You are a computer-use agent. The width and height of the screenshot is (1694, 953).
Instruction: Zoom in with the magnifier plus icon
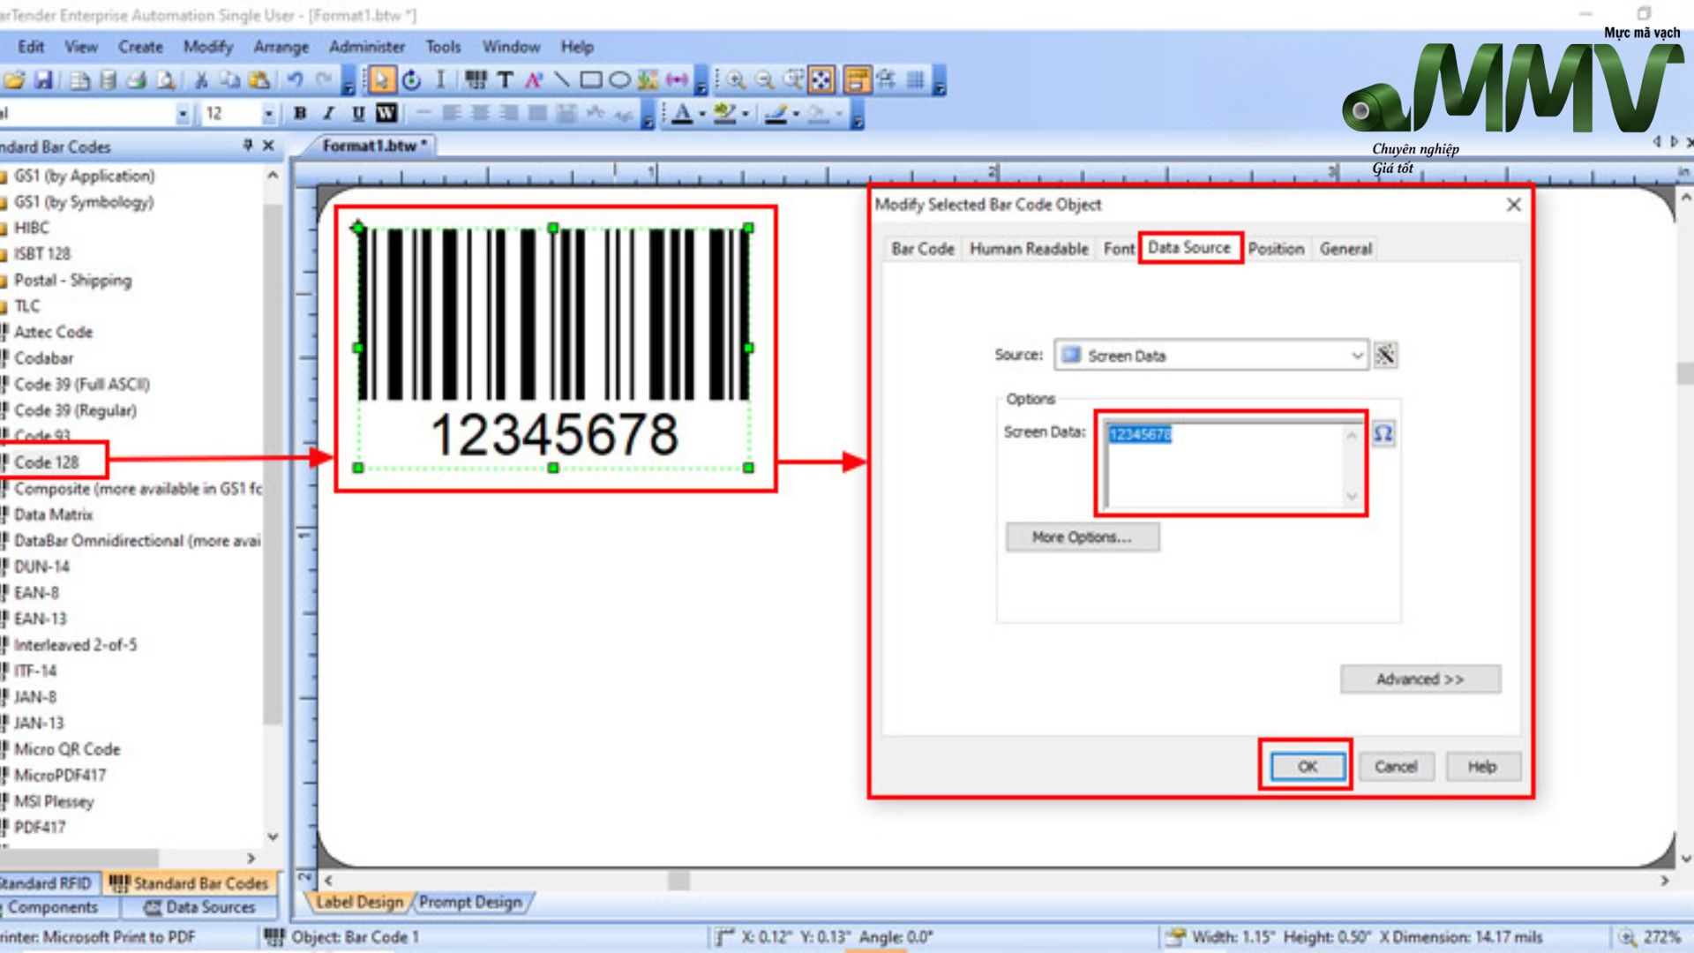pos(736,80)
